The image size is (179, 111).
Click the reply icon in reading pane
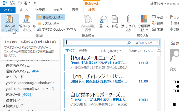coord(173,43)
